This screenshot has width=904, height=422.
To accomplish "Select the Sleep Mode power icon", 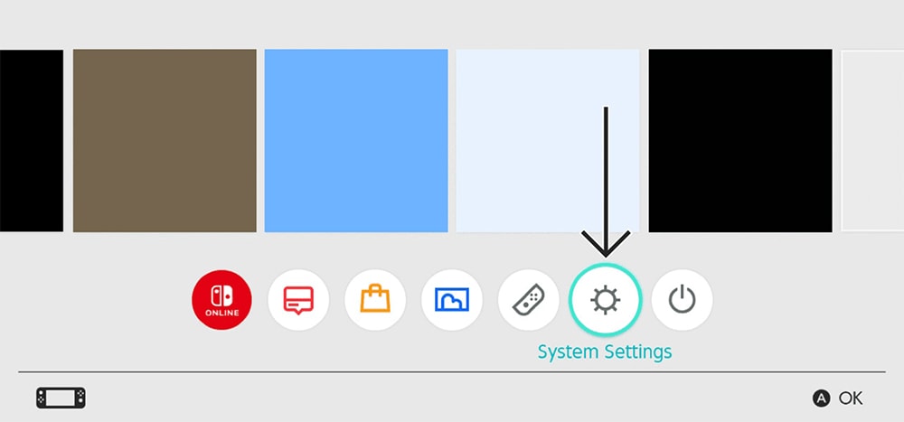I will [682, 300].
